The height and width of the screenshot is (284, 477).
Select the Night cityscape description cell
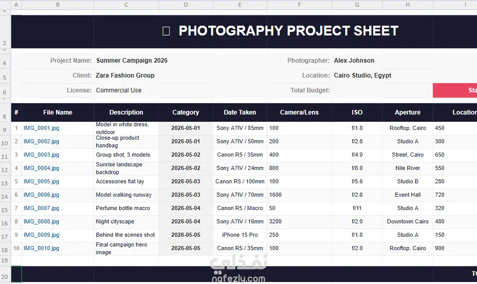[x=126, y=222]
